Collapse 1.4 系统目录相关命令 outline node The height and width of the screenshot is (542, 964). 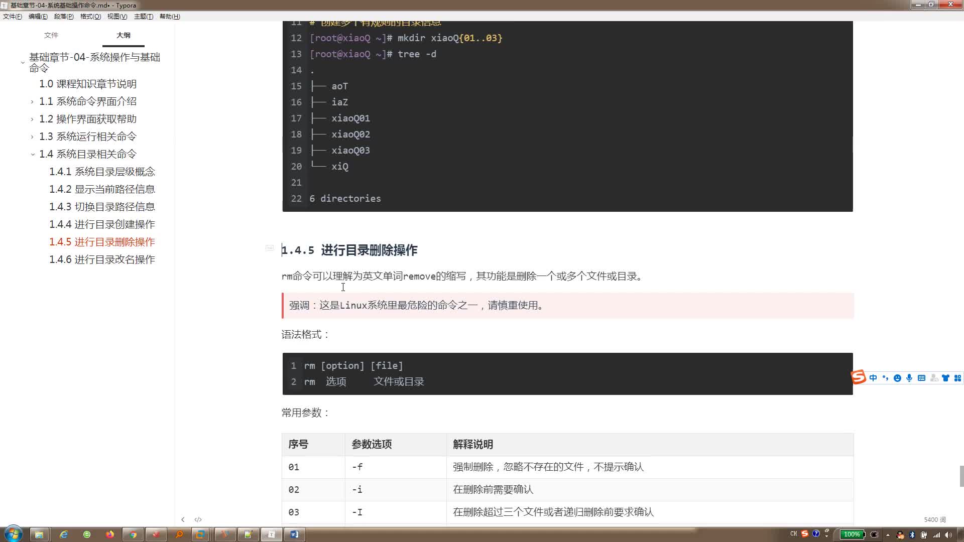pos(33,155)
